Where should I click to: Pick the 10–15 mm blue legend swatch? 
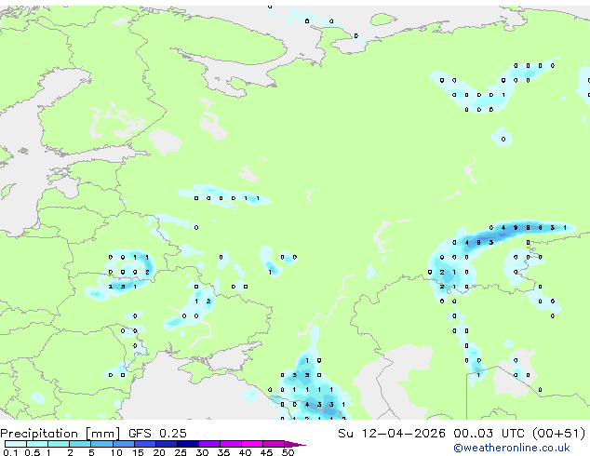[x=124, y=444]
